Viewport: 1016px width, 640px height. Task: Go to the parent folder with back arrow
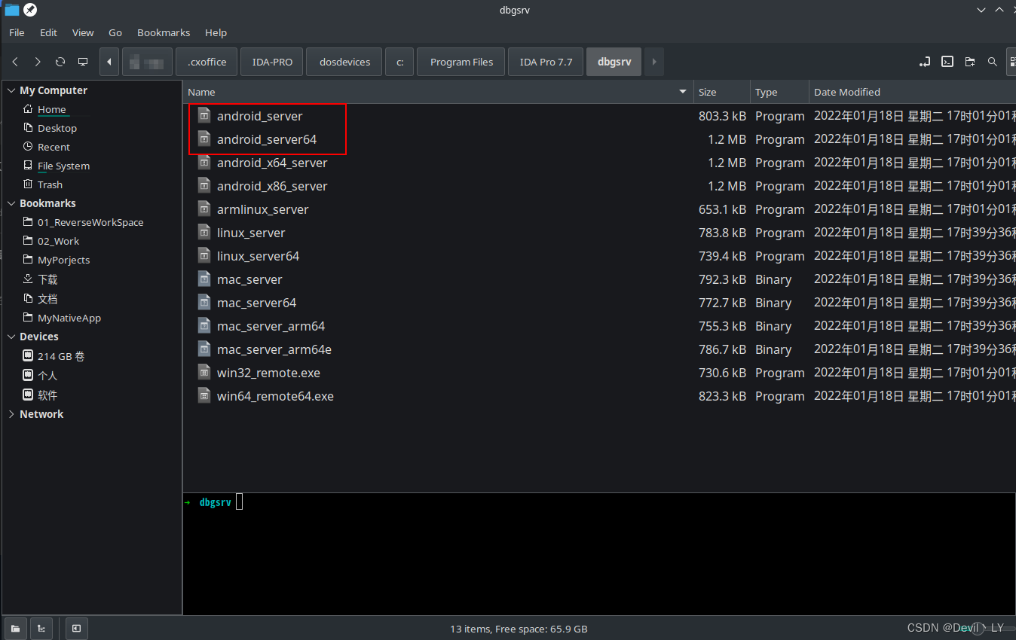[x=15, y=62]
